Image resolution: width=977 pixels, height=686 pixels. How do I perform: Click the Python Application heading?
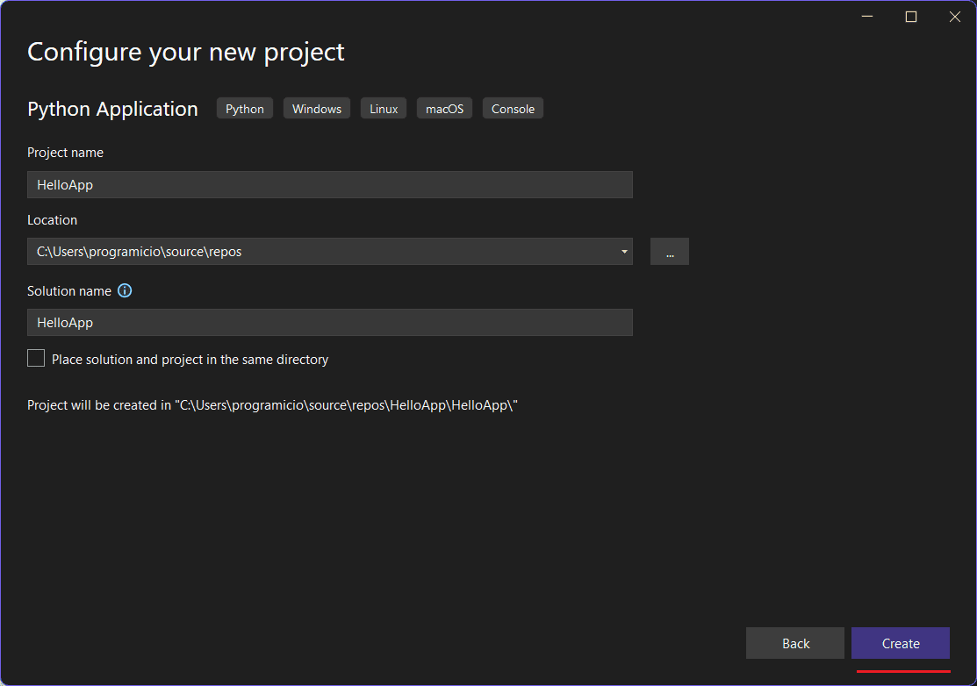112,109
